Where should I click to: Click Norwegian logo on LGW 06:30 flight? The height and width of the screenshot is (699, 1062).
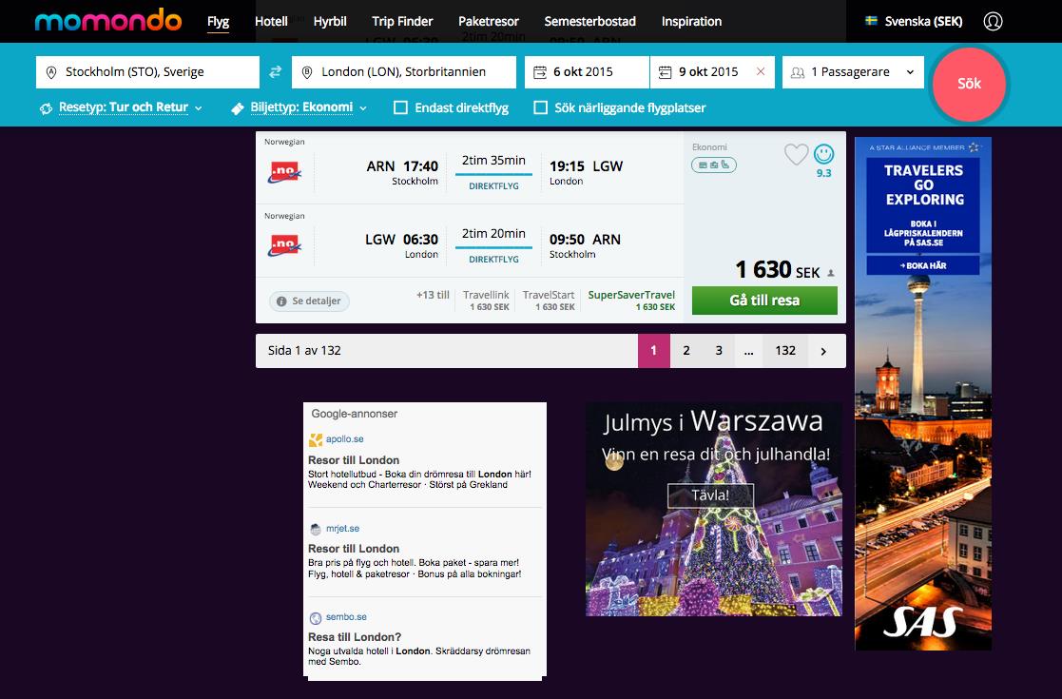(x=284, y=245)
